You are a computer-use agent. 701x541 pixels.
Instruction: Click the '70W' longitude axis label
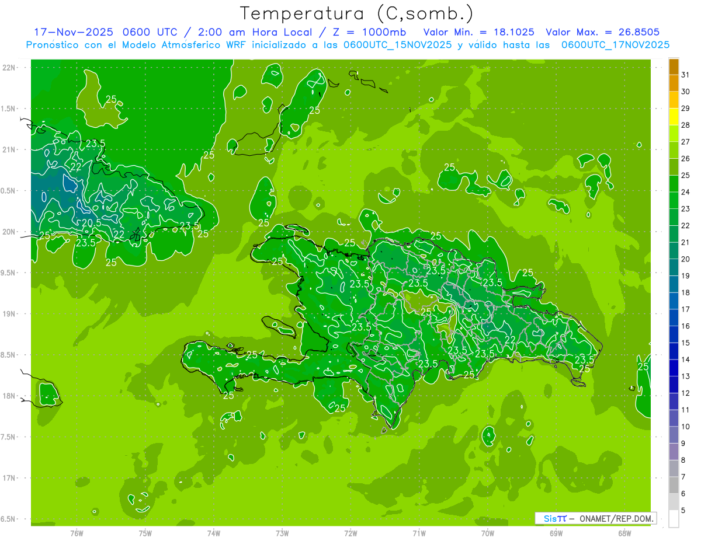point(488,533)
